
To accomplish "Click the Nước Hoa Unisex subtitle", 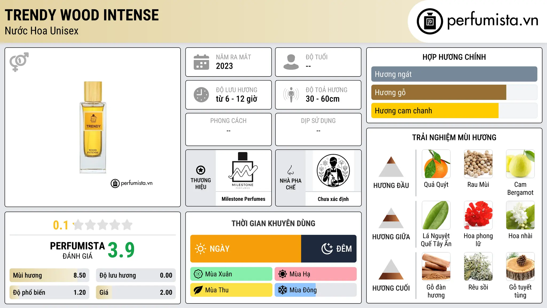I will (42, 31).
